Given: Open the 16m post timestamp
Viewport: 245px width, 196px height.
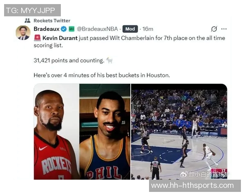Looking at the screenshot, I should (x=148, y=29).
